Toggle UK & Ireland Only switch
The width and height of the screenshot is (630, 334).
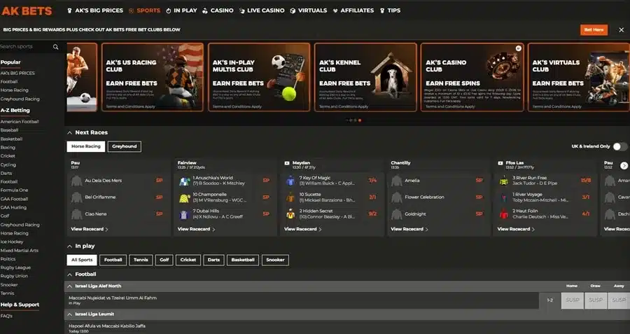click(x=620, y=146)
